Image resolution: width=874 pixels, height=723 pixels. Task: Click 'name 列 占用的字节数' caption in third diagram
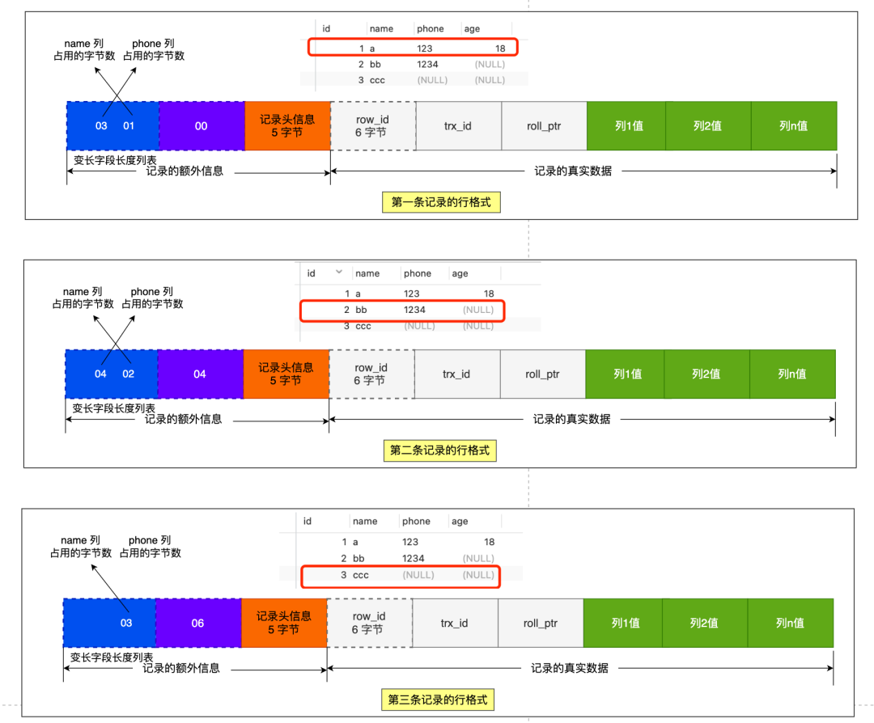(x=81, y=547)
